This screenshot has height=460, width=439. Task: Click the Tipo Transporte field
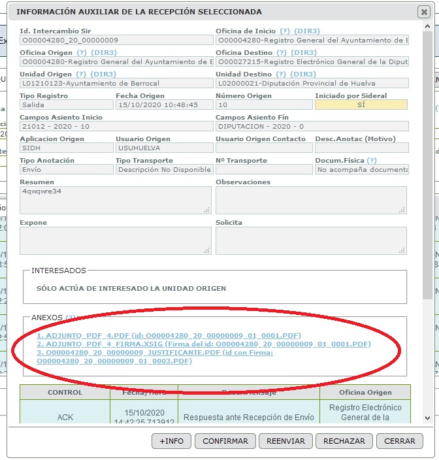pos(165,169)
